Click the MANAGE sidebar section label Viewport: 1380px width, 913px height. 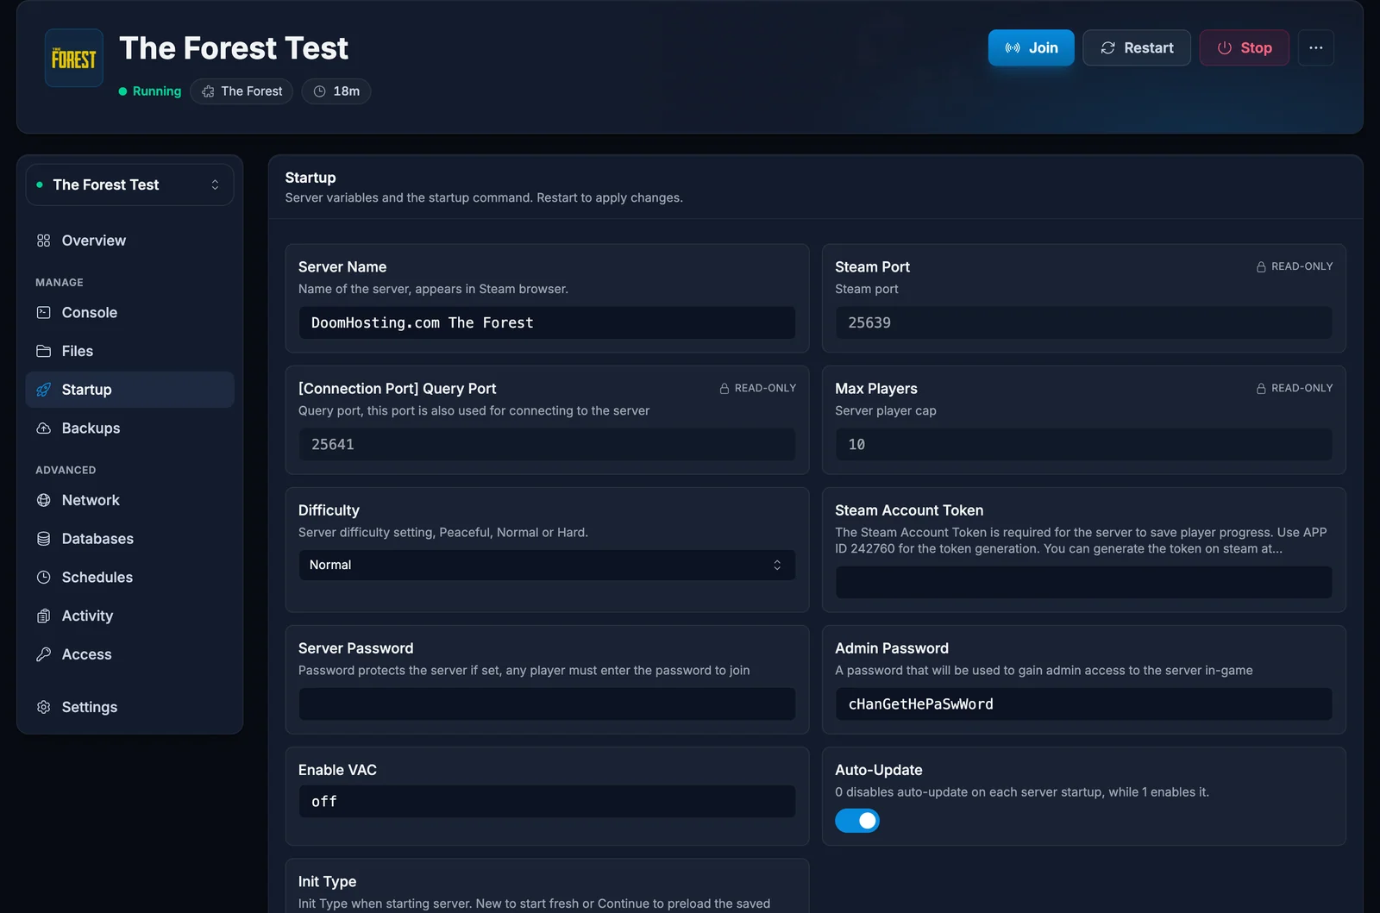(60, 283)
